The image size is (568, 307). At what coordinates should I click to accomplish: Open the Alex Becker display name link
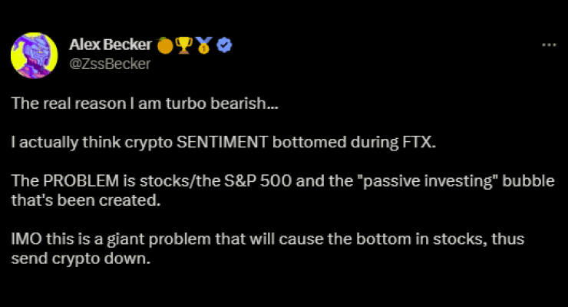[x=110, y=45]
